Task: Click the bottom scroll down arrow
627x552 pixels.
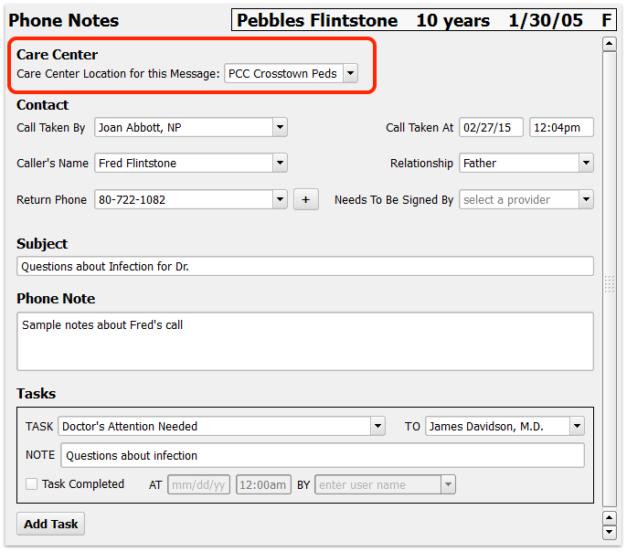Action: tap(609, 533)
